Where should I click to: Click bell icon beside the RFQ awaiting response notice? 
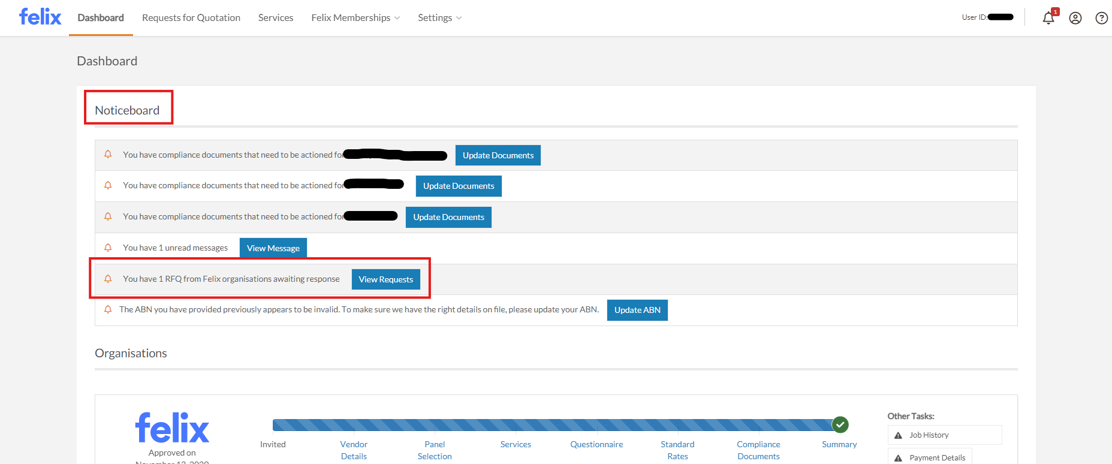click(108, 279)
